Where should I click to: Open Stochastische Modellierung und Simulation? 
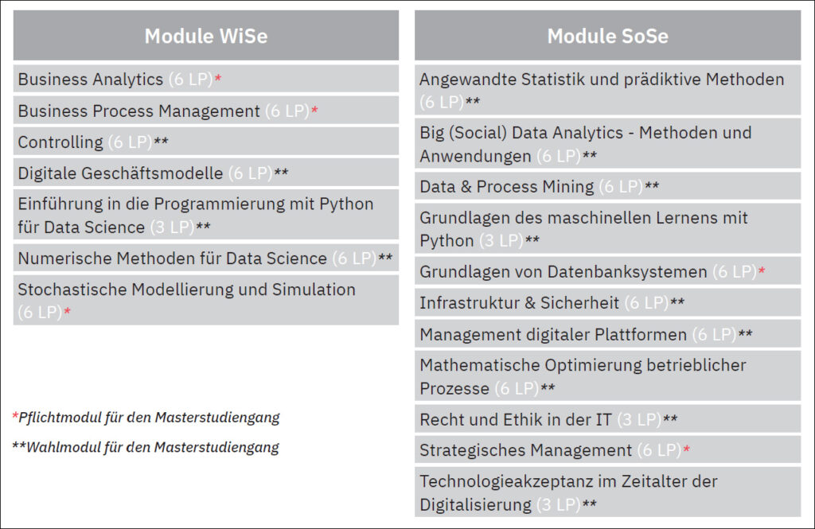tap(206, 300)
